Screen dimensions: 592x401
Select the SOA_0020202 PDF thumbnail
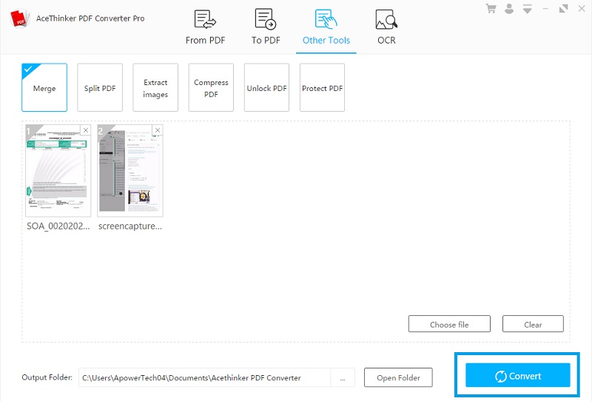58,171
